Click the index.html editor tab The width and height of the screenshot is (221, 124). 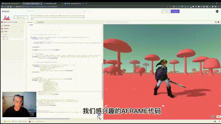tap(30, 22)
